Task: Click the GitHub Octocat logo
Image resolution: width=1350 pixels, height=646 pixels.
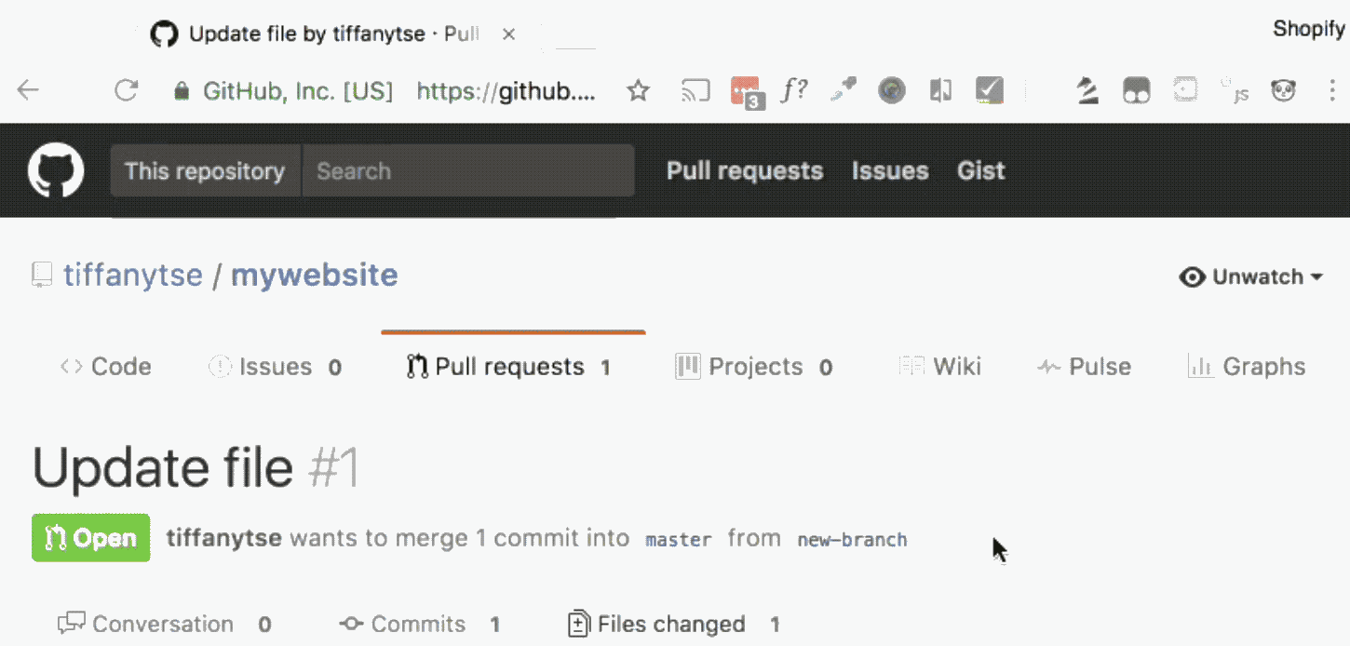Action: pyautogui.click(x=56, y=170)
